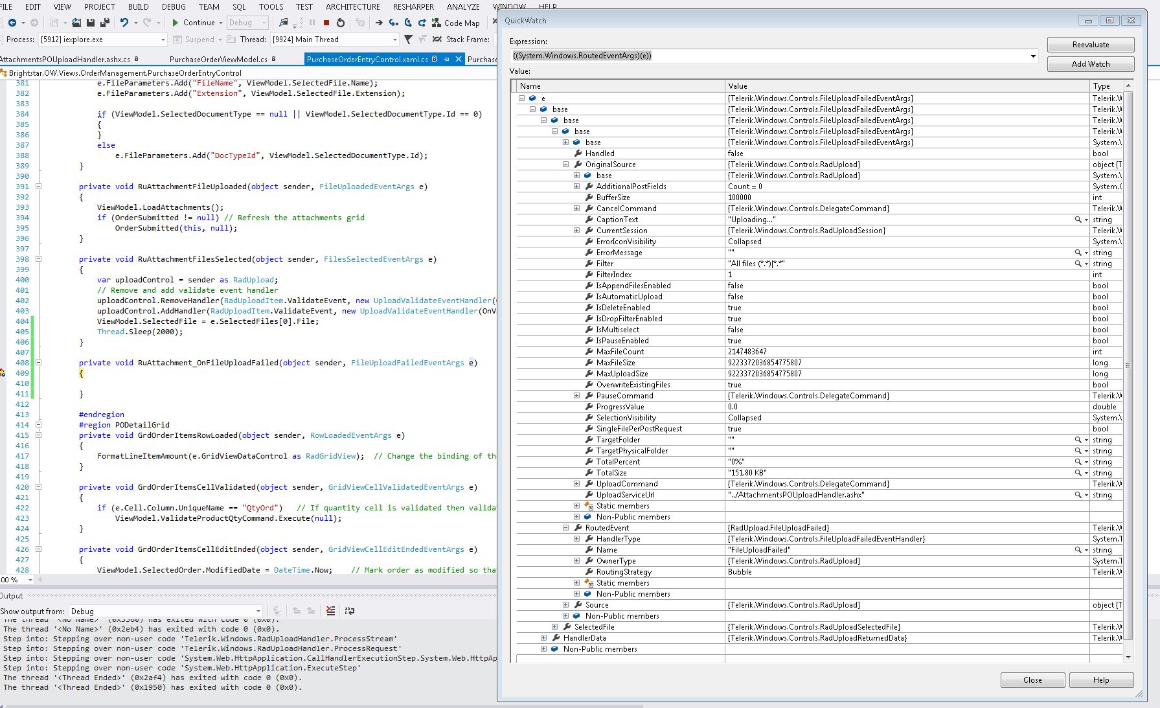Expand the SelectedFile tree node

554,627
